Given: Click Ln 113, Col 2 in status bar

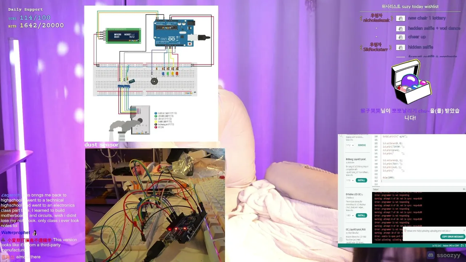Looking at the screenshot, I should click(x=437, y=246).
